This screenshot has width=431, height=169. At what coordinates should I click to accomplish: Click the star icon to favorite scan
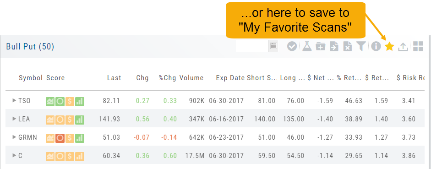pos(389,46)
